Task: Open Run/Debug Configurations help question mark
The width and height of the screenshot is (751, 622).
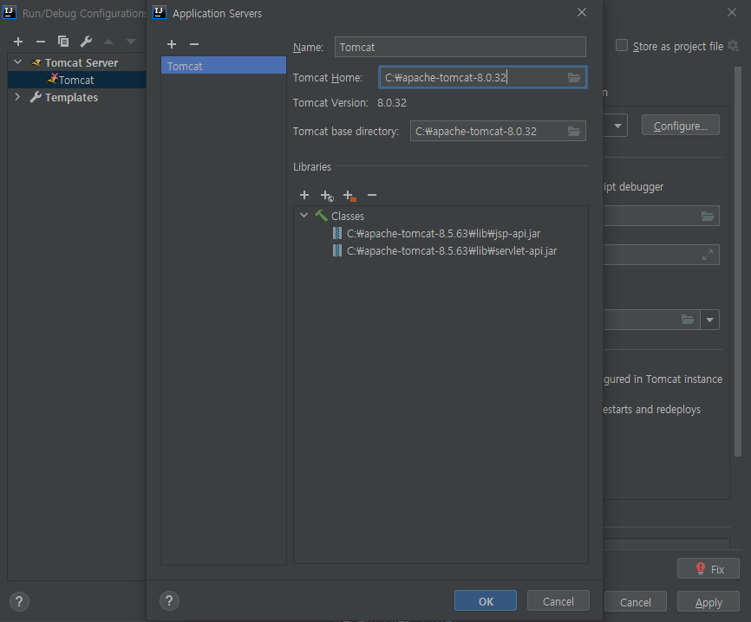Action: pyautogui.click(x=19, y=601)
